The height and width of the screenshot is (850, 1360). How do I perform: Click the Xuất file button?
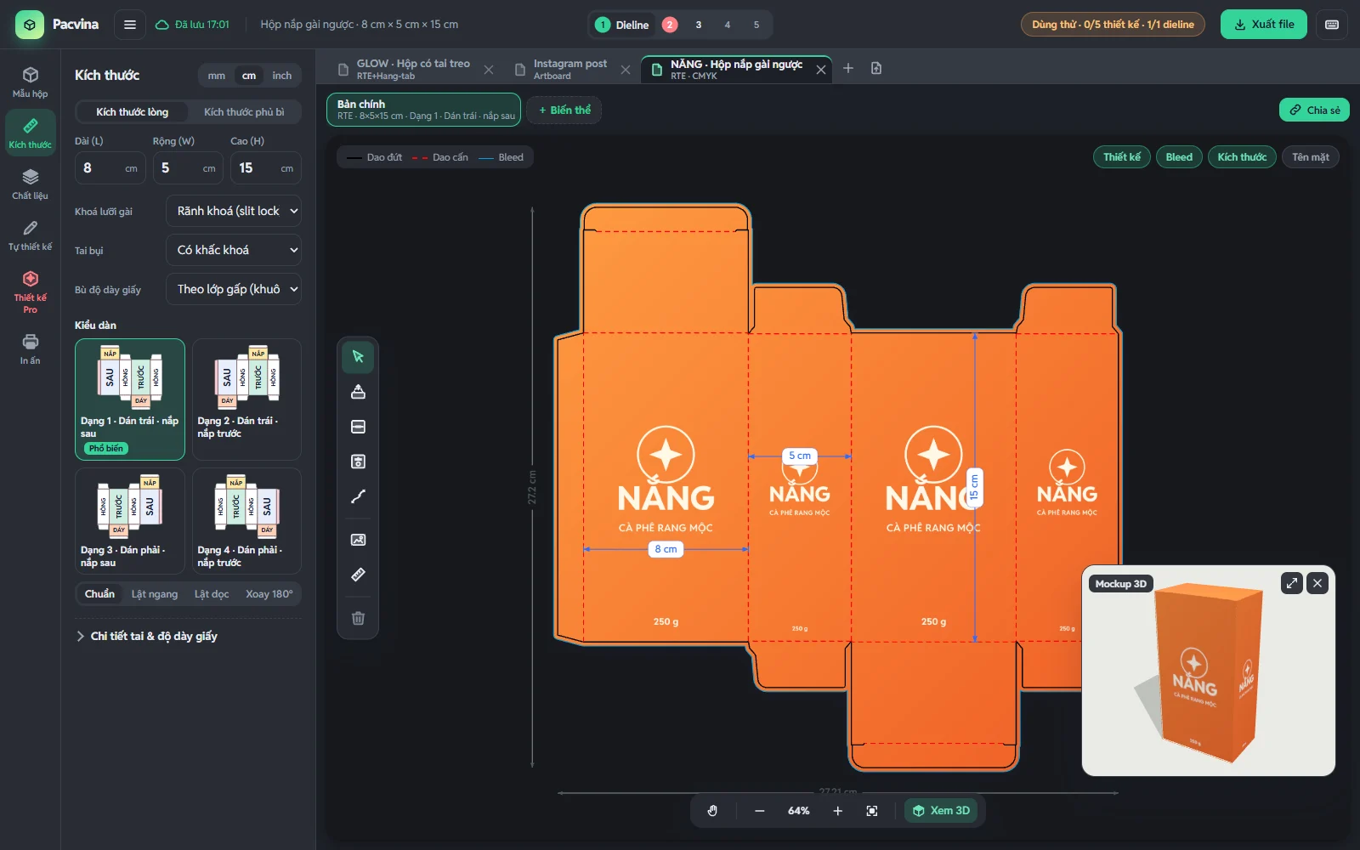1263,25
